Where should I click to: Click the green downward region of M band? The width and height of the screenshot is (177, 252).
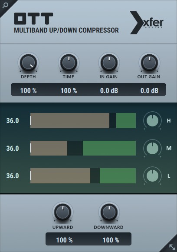[x=109, y=148]
